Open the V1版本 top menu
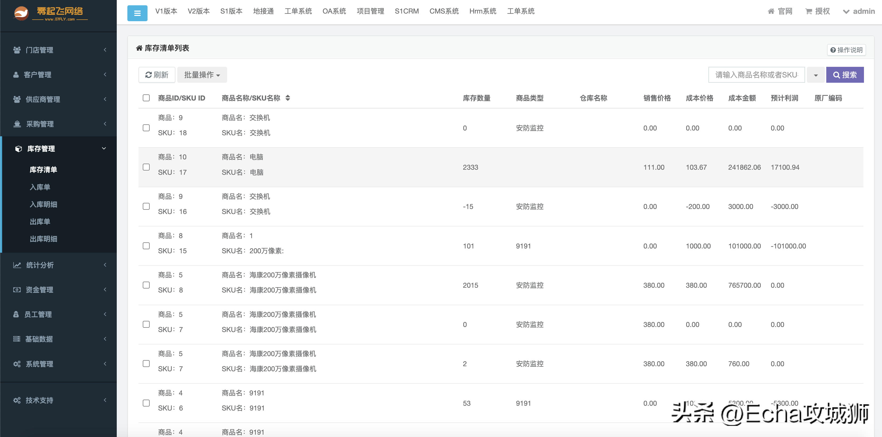This screenshot has width=882, height=437. [x=166, y=11]
